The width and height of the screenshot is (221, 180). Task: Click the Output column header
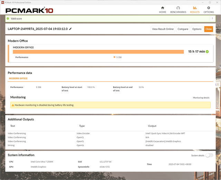coord(152,126)
